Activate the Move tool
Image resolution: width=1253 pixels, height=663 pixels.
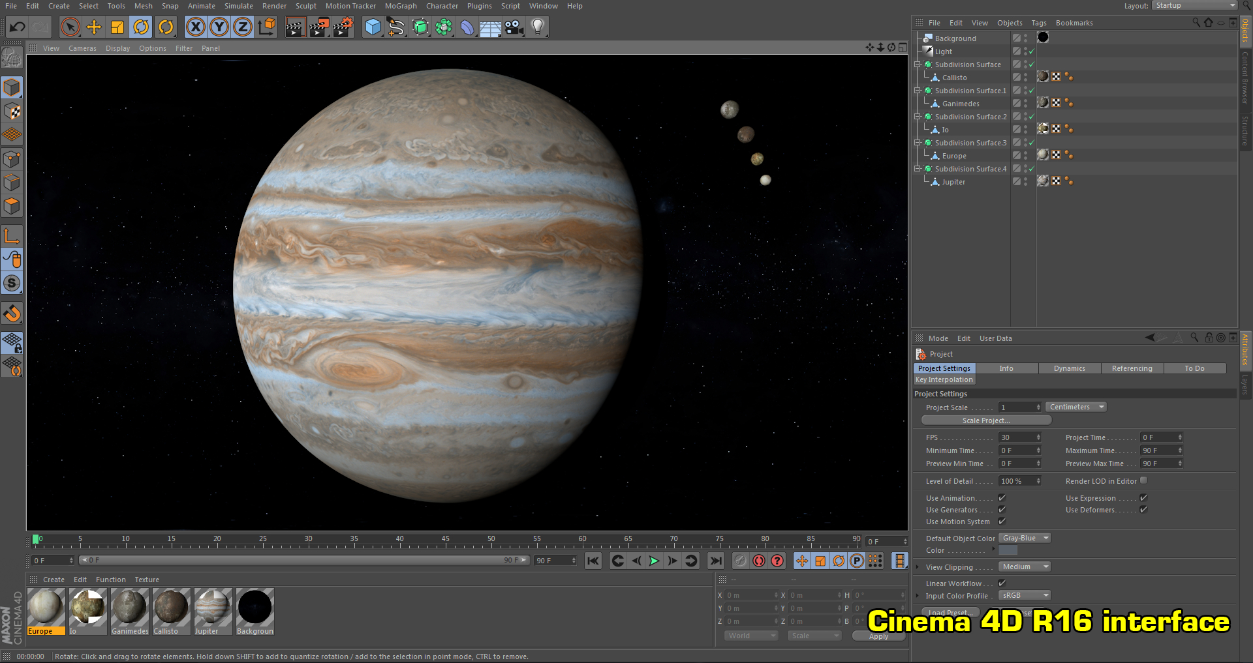[x=94, y=27]
